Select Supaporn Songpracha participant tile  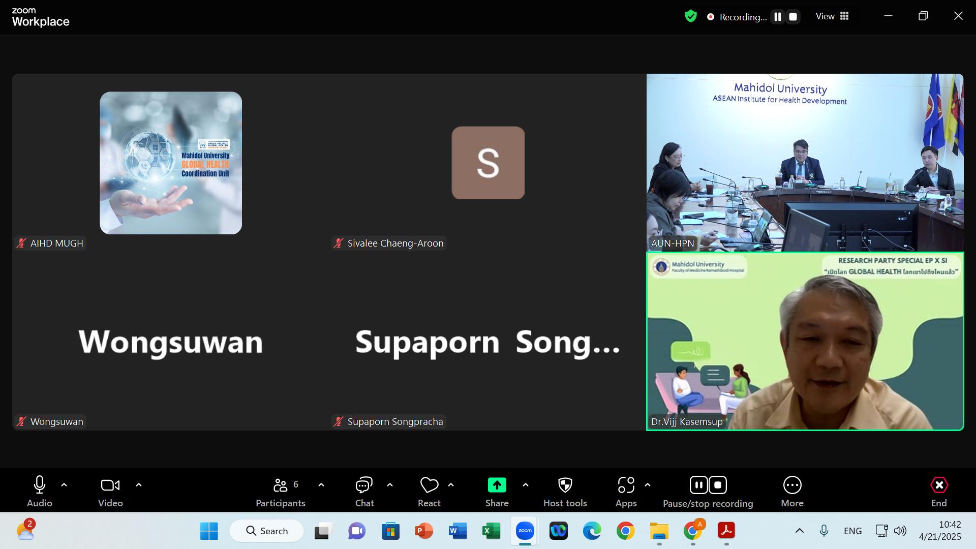point(488,342)
